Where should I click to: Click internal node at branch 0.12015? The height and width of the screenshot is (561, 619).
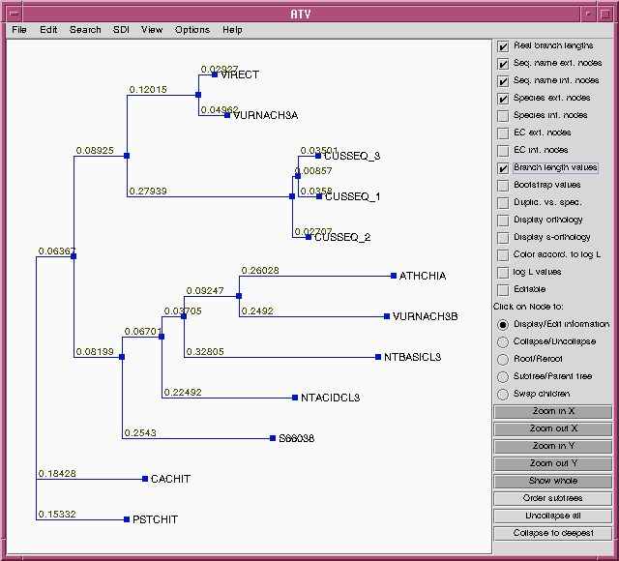click(198, 95)
